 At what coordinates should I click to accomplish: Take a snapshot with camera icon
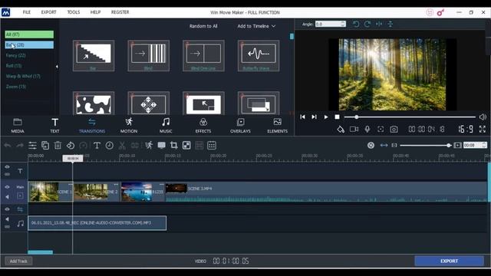pyautogui.click(x=394, y=129)
